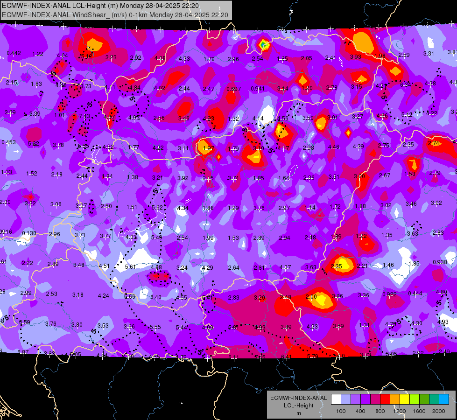
Task: Click the vivid violet swatch right of the 400 tick
Action: point(366,399)
